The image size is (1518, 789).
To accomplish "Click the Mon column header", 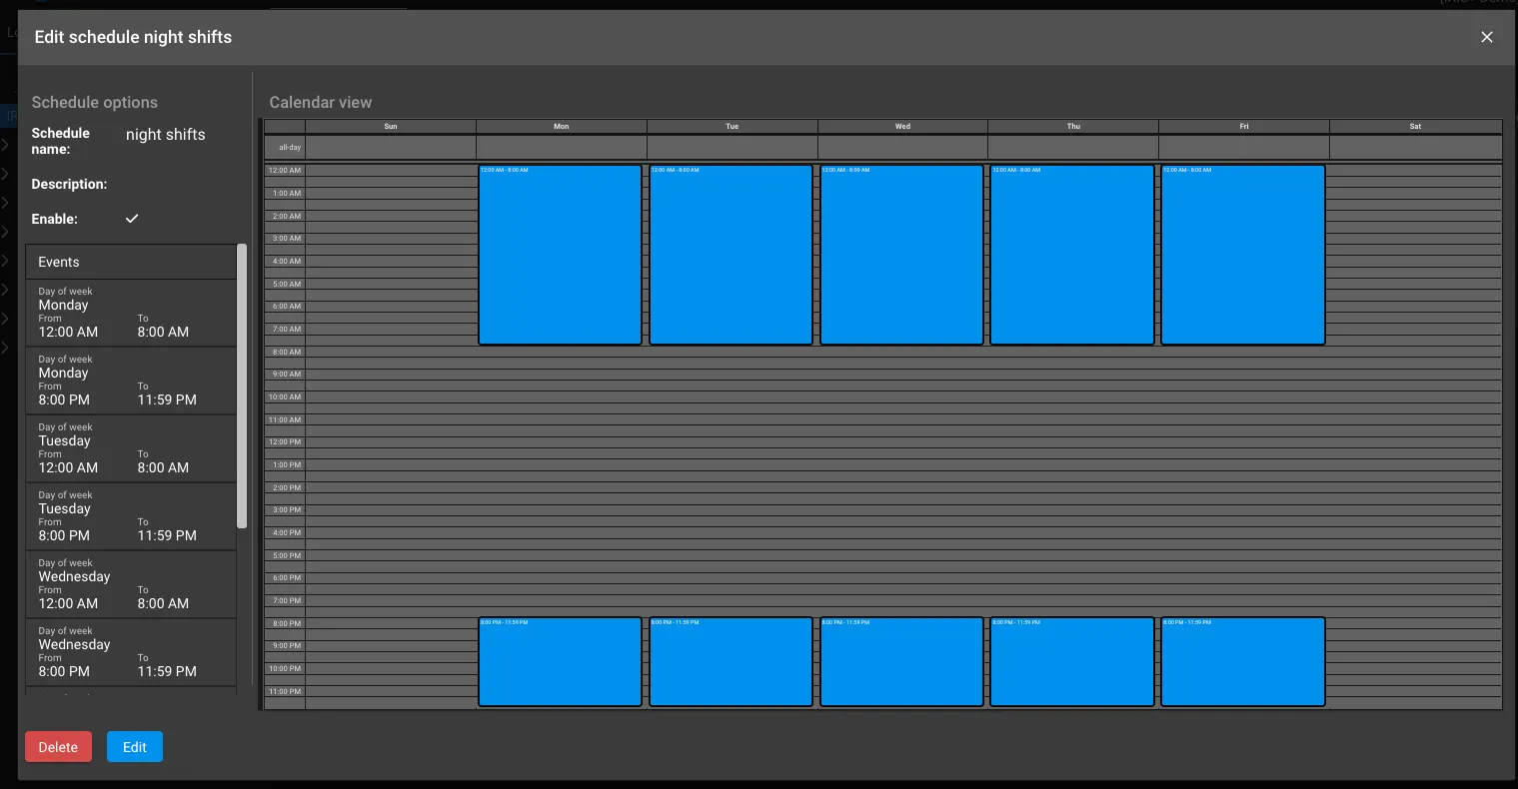I will [562, 127].
